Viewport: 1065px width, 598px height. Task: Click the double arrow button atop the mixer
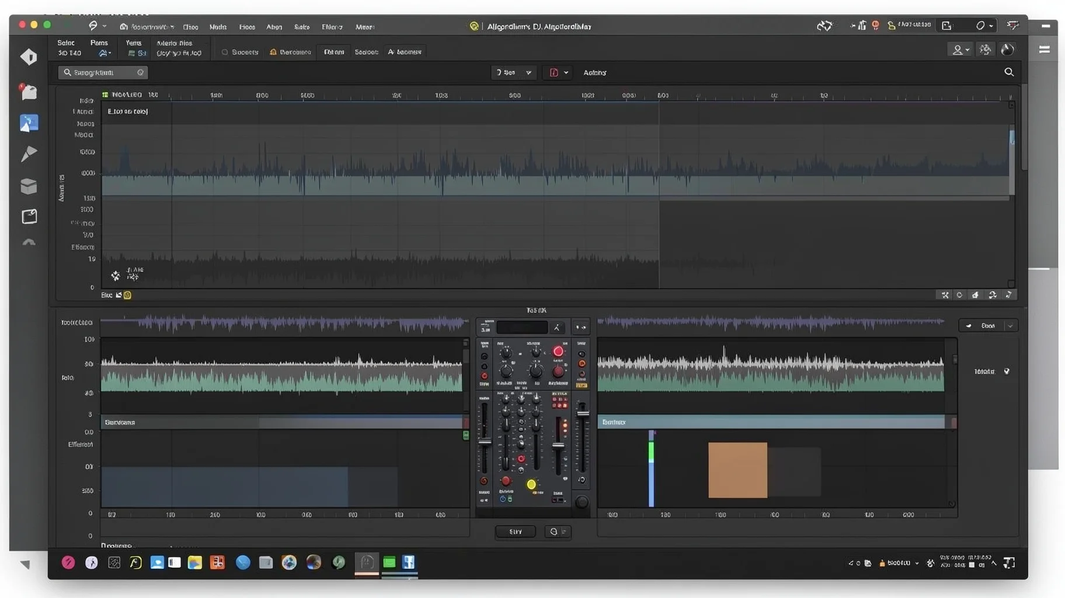tap(581, 327)
